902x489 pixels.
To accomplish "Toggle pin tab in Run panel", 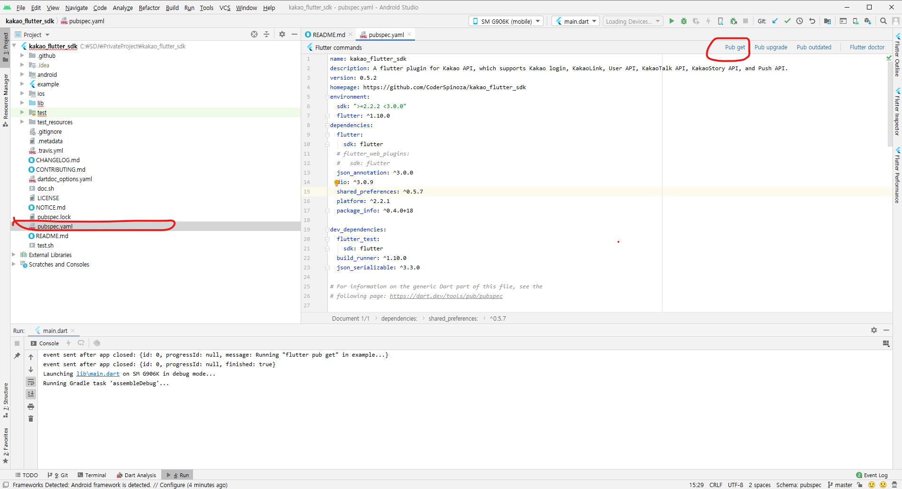I will pyautogui.click(x=17, y=356).
